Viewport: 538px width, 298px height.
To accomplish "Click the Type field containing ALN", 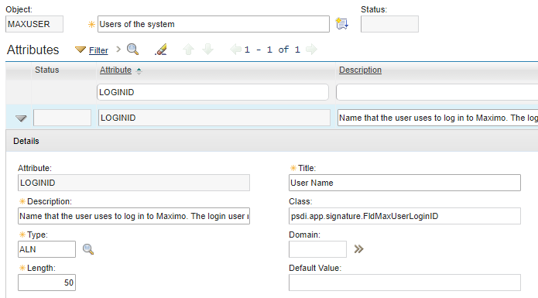I will pos(46,249).
